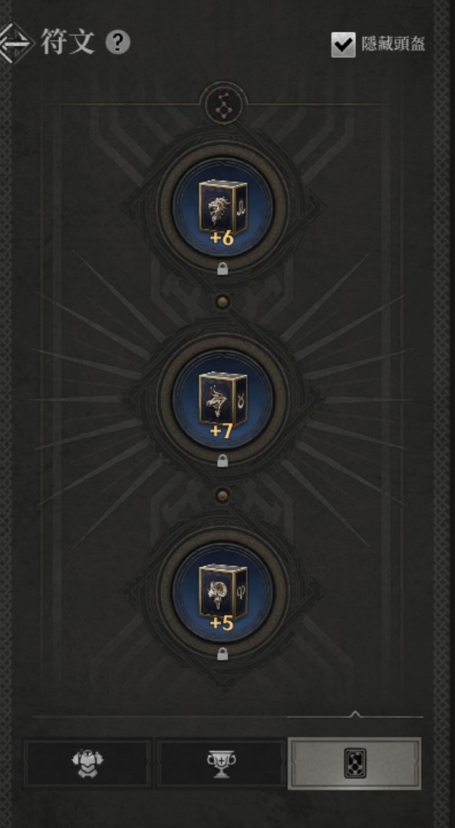Click the lock under the +7 rune
Viewport: 455px width, 828px height.
pos(223,461)
